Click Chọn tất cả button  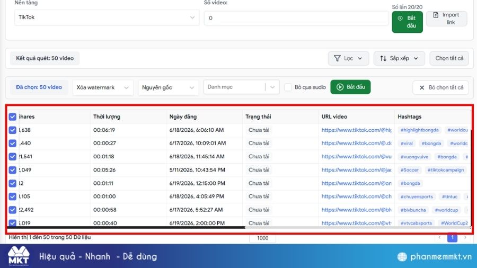coord(449,58)
